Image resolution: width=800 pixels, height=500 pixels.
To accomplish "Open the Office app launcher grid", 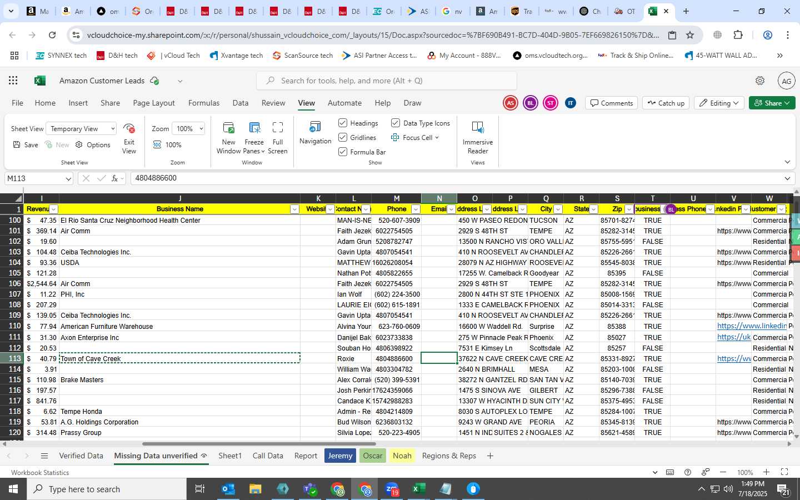I will click(13, 81).
